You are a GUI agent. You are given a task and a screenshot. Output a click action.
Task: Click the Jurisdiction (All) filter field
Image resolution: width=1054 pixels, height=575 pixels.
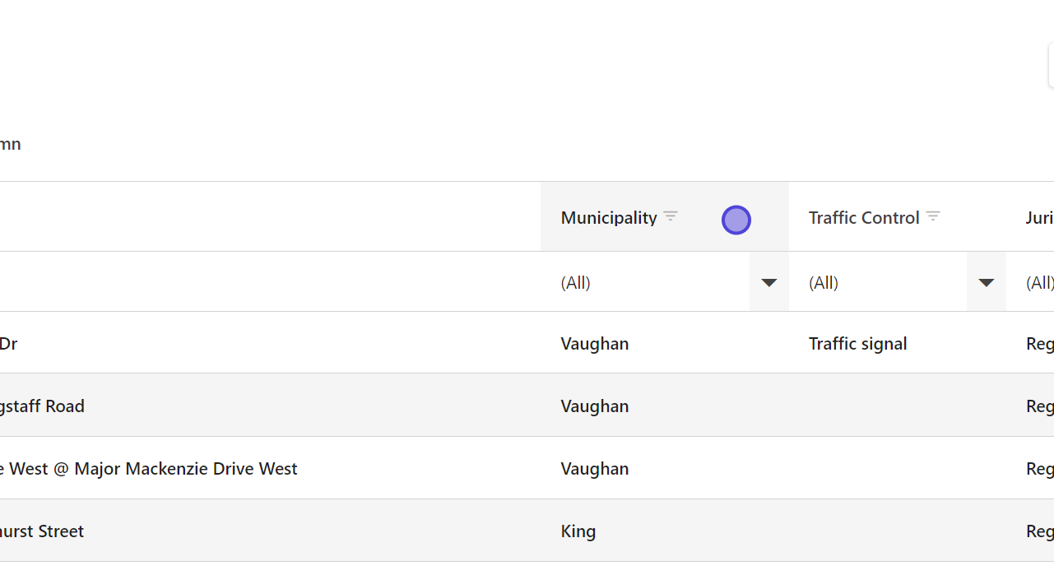(x=1039, y=283)
